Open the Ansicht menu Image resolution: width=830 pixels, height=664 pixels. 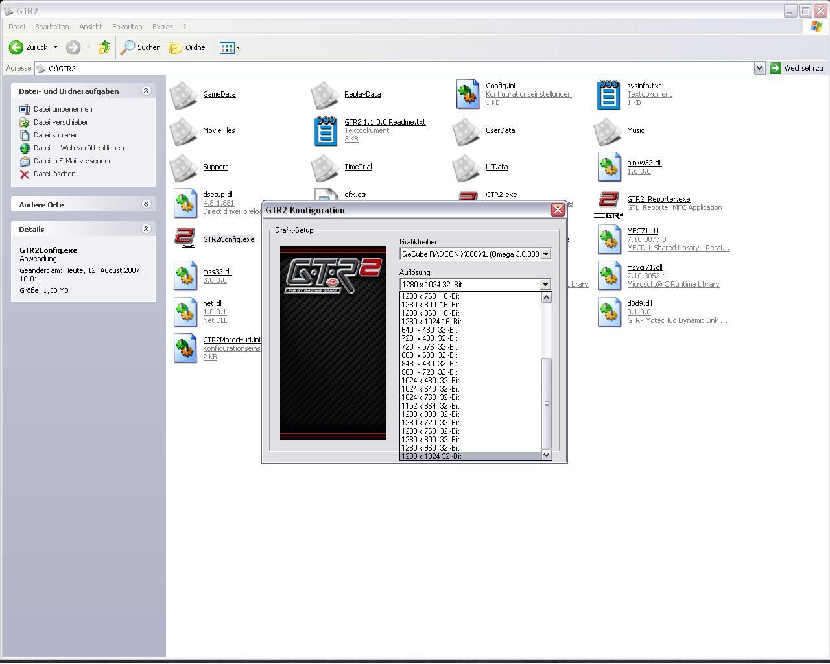point(91,27)
